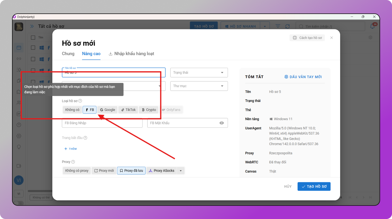Tick the select-all checkbox beside Tên header

33,38
